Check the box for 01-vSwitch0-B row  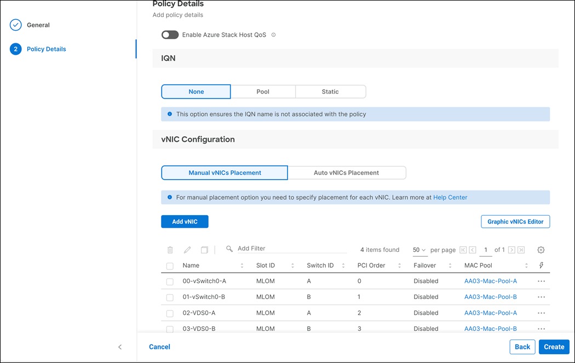pos(170,297)
